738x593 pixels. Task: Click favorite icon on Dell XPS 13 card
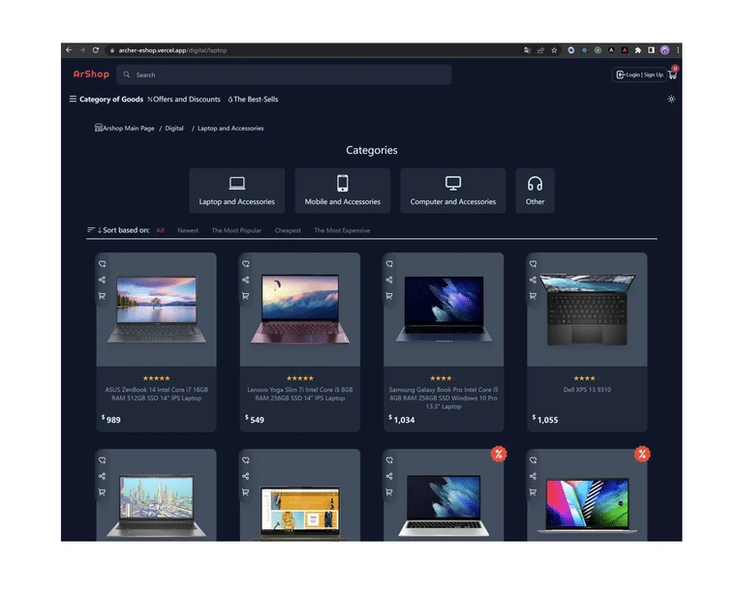(532, 264)
